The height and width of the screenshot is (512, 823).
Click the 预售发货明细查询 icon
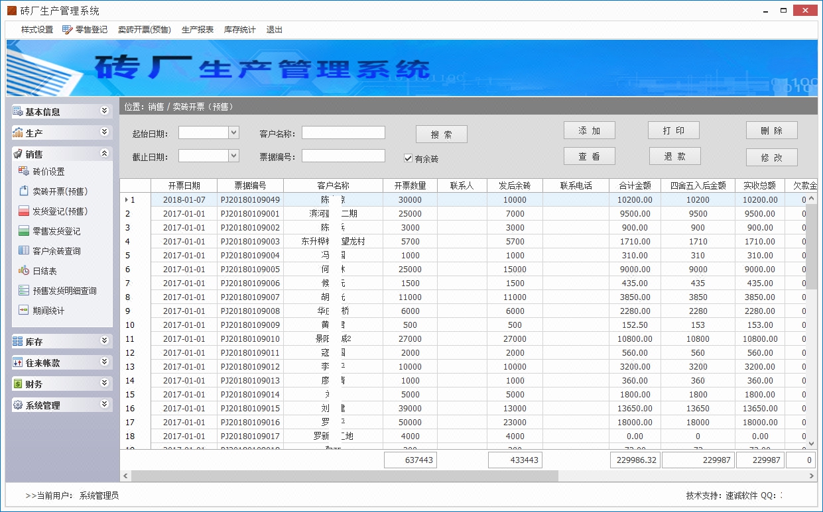pyautogui.click(x=24, y=291)
